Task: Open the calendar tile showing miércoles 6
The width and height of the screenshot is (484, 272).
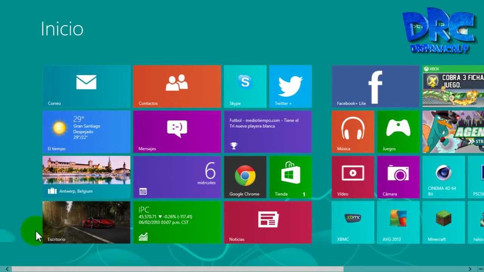Action: point(177,177)
